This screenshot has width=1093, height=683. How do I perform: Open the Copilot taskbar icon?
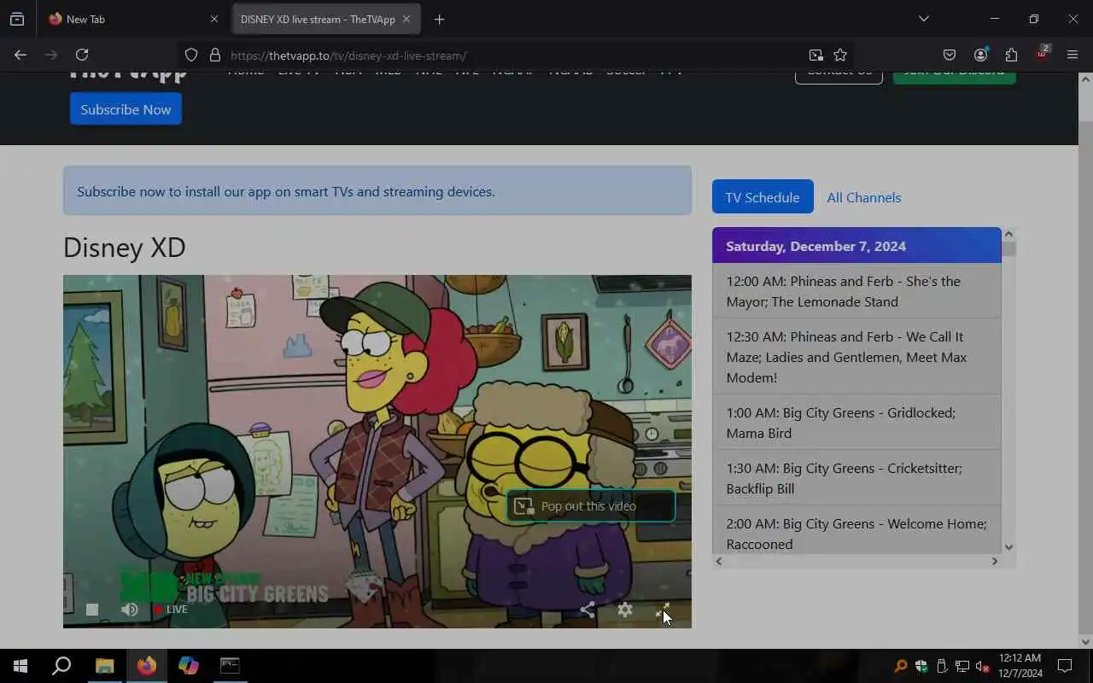pyautogui.click(x=189, y=666)
